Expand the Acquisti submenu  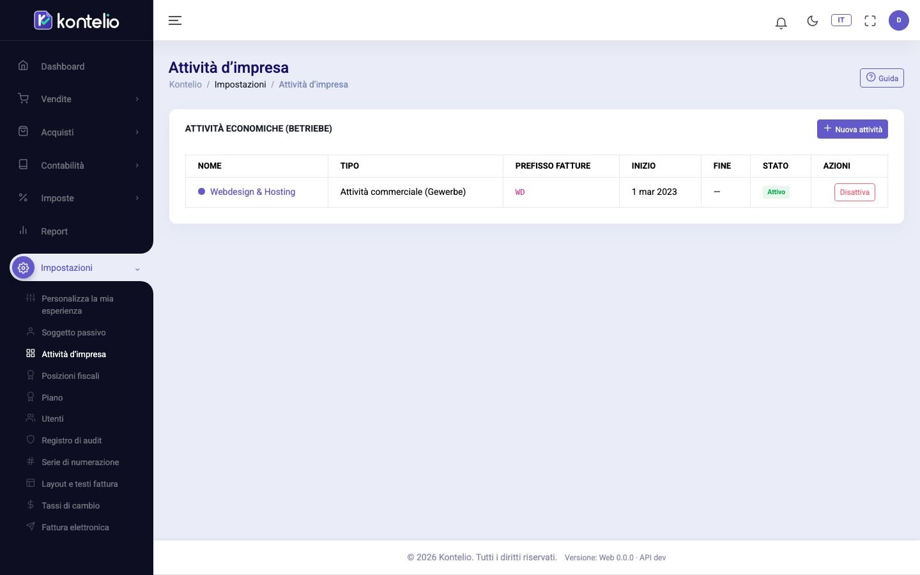(77, 132)
